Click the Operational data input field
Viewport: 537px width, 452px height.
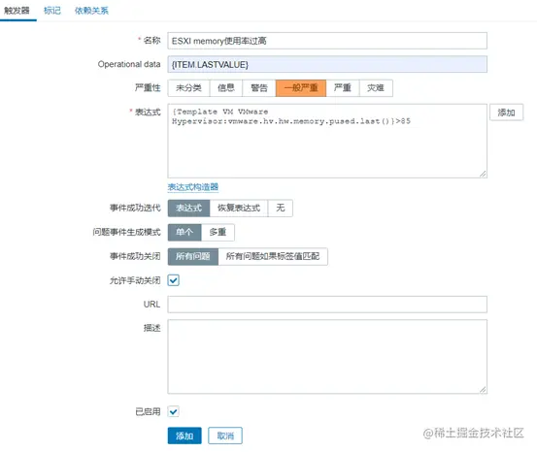[x=327, y=64]
